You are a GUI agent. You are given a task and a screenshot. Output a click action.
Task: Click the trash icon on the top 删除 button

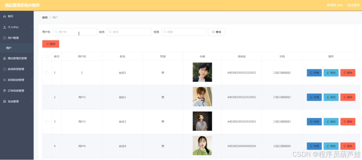(47, 44)
